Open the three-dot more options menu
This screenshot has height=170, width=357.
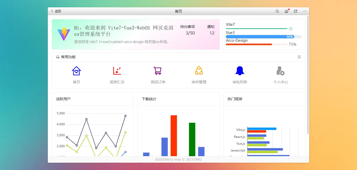tap(305, 11)
